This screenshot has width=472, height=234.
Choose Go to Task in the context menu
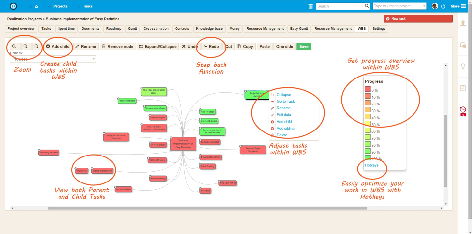286,101
